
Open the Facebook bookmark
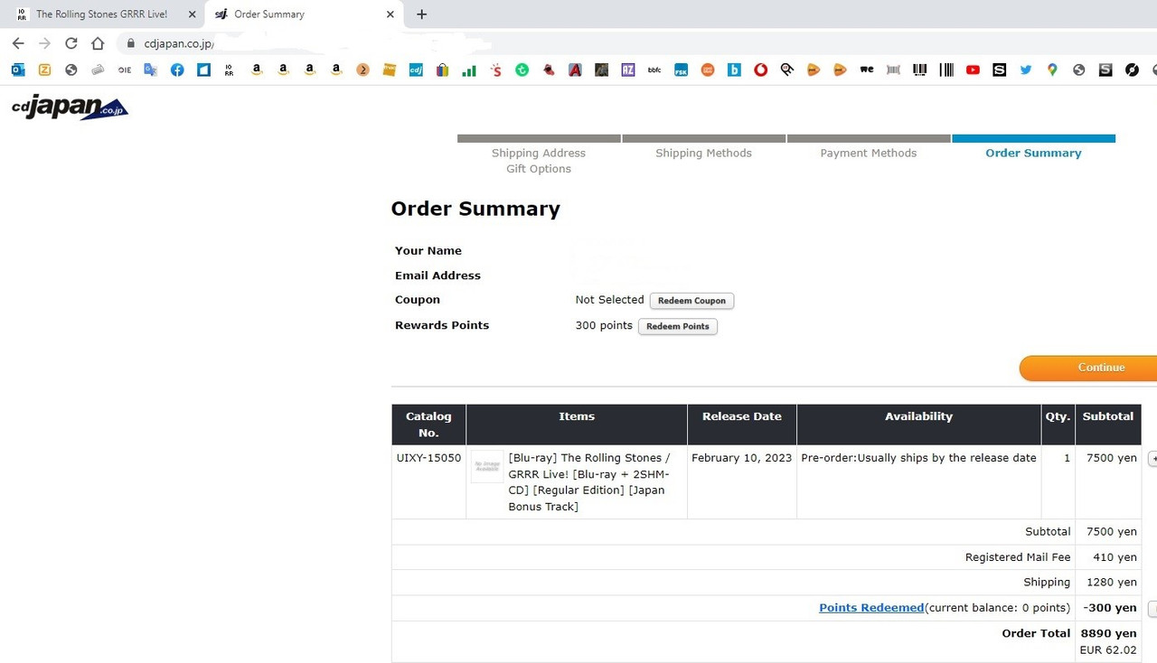point(177,70)
